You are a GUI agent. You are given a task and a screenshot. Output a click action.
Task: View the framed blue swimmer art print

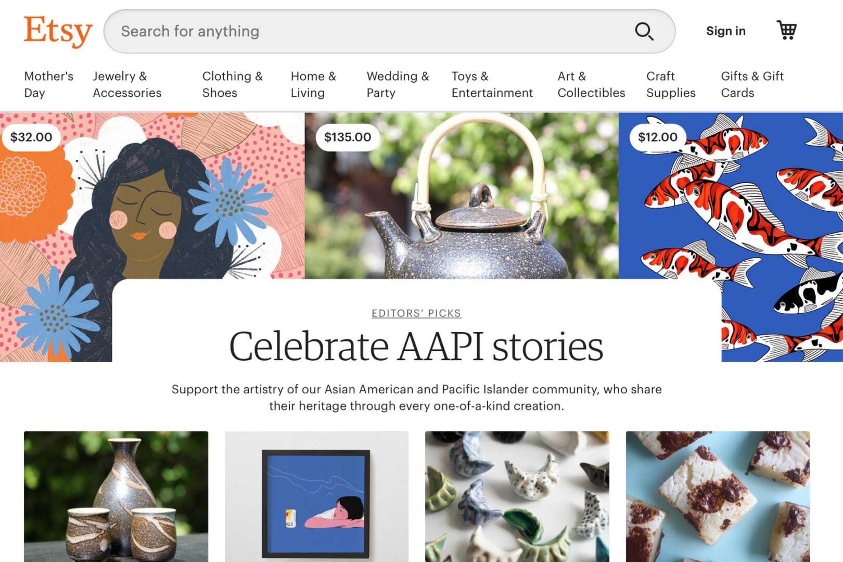316,496
